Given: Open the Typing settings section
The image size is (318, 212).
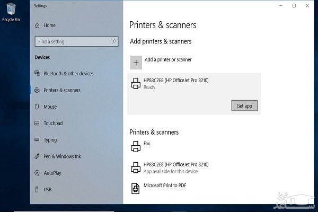Looking at the screenshot, I should click(x=50, y=140).
